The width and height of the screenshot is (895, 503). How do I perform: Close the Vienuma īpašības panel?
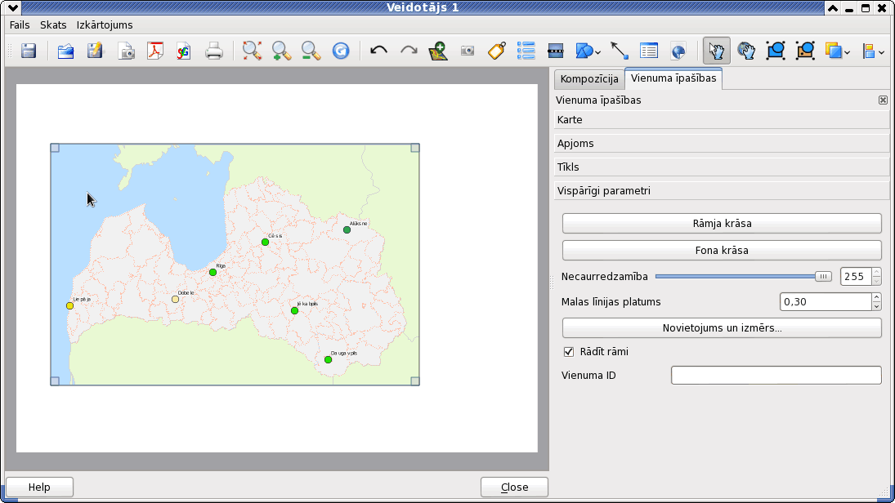(x=883, y=100)
